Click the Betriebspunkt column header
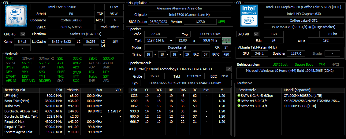Image resolution: width=346 pixels, height=139 pixels. click(15, 90)
